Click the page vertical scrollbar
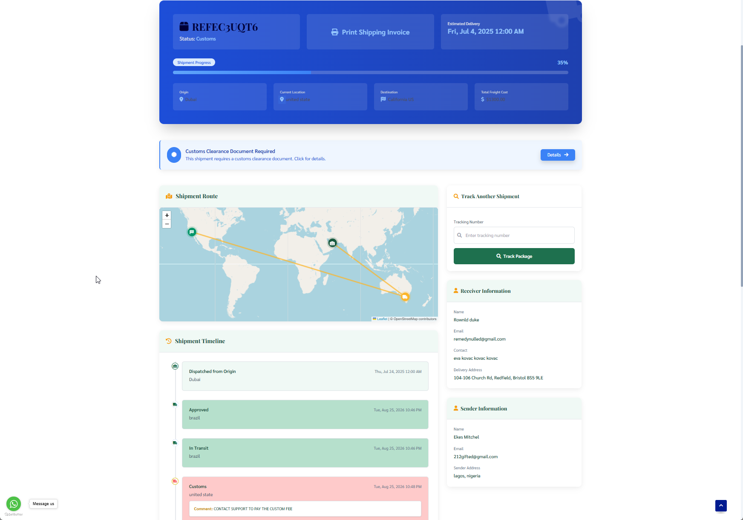Viewport: 743px width, 520px height. pyautogui.click(x=741, y=166)
